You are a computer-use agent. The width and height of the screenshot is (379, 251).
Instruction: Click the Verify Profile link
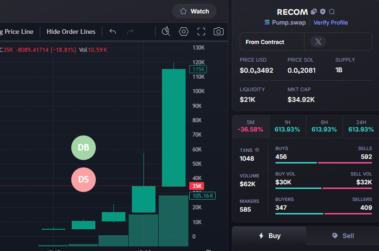point(331,23)
